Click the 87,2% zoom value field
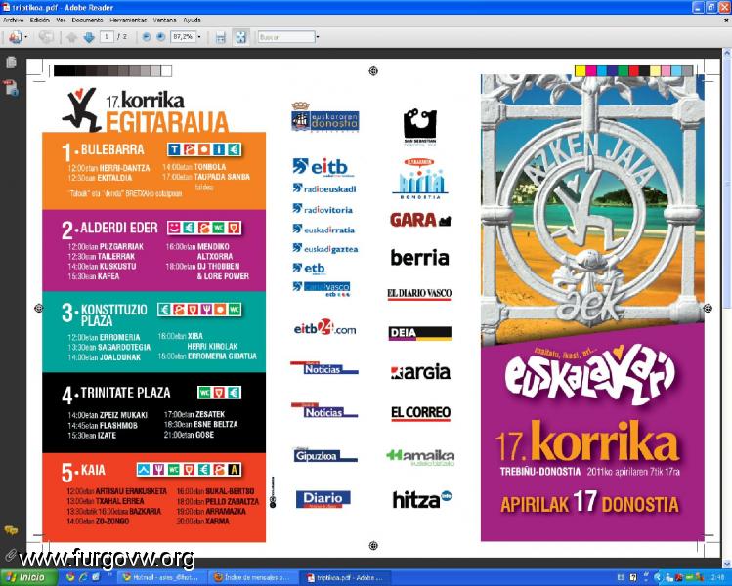The width and height of the screenshot is (732, 586). (183, 37)
